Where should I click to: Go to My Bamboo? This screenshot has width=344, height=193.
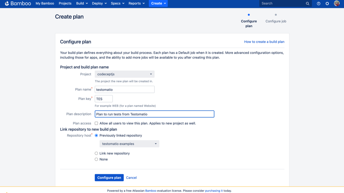pyautogui.click(x=45, y=3)
